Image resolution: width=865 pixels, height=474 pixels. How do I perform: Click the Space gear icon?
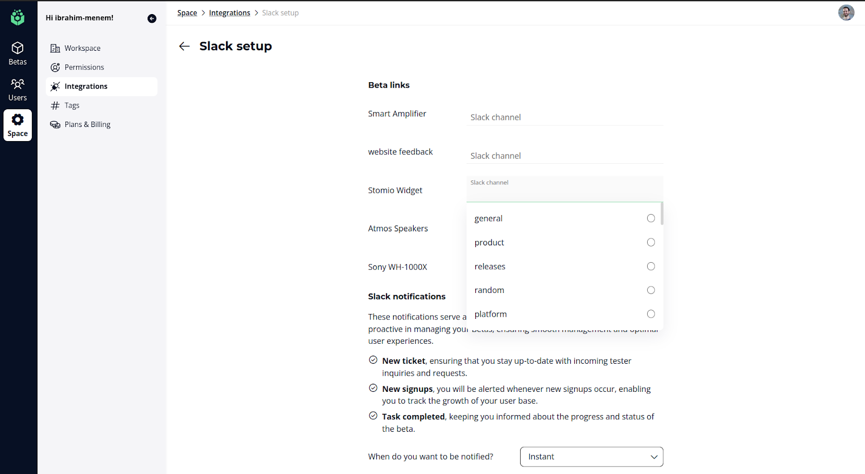[18, 119]
